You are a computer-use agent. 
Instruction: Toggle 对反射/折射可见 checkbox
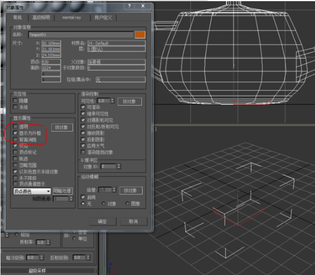click(83, 127)
